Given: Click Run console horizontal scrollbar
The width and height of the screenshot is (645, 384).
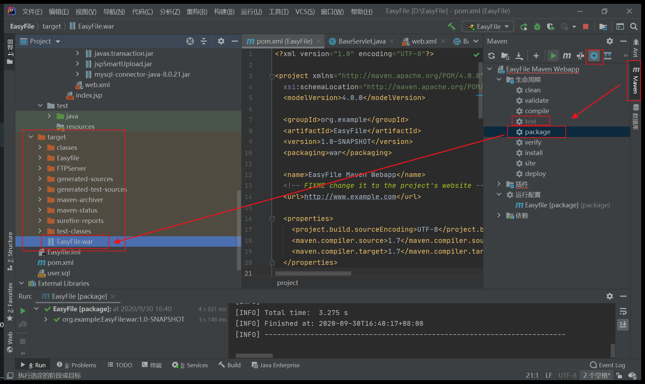Looking at the screenshot, I should point(254,356).
